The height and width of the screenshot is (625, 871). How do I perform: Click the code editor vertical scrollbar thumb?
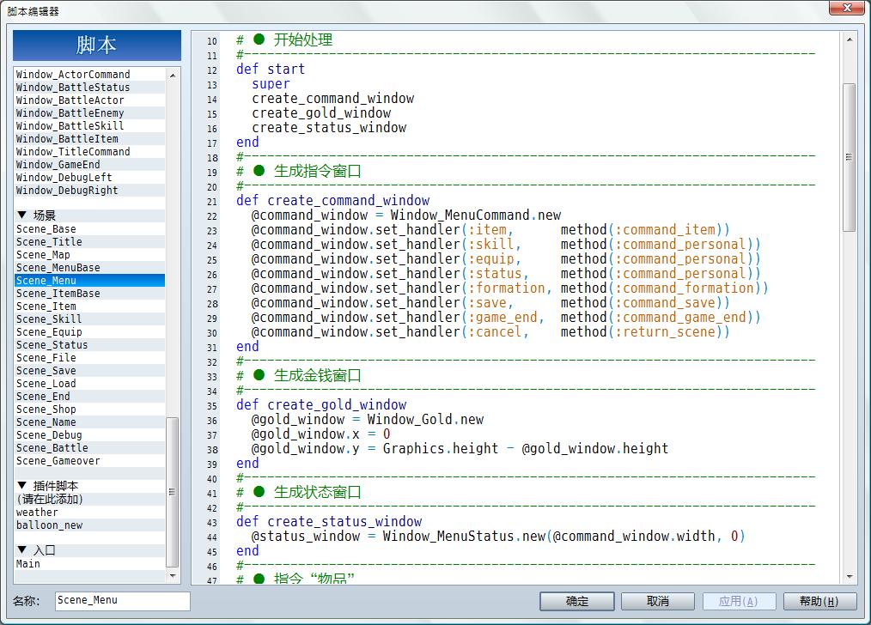tap(850, 157)
